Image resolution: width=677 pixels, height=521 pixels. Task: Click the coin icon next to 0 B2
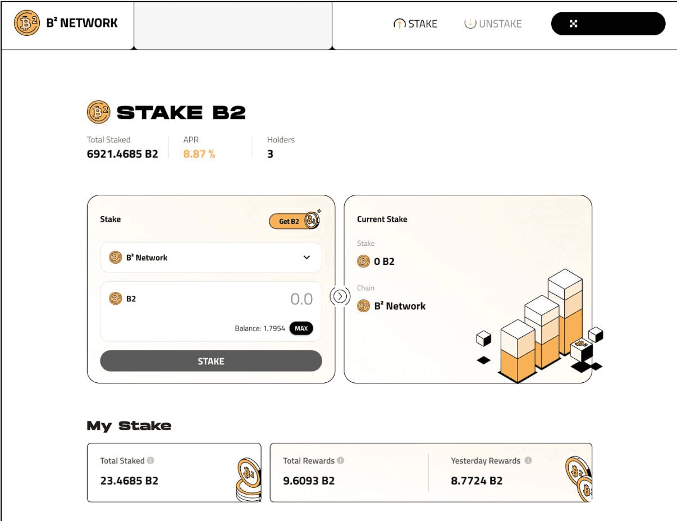click(x=364, y=261)
